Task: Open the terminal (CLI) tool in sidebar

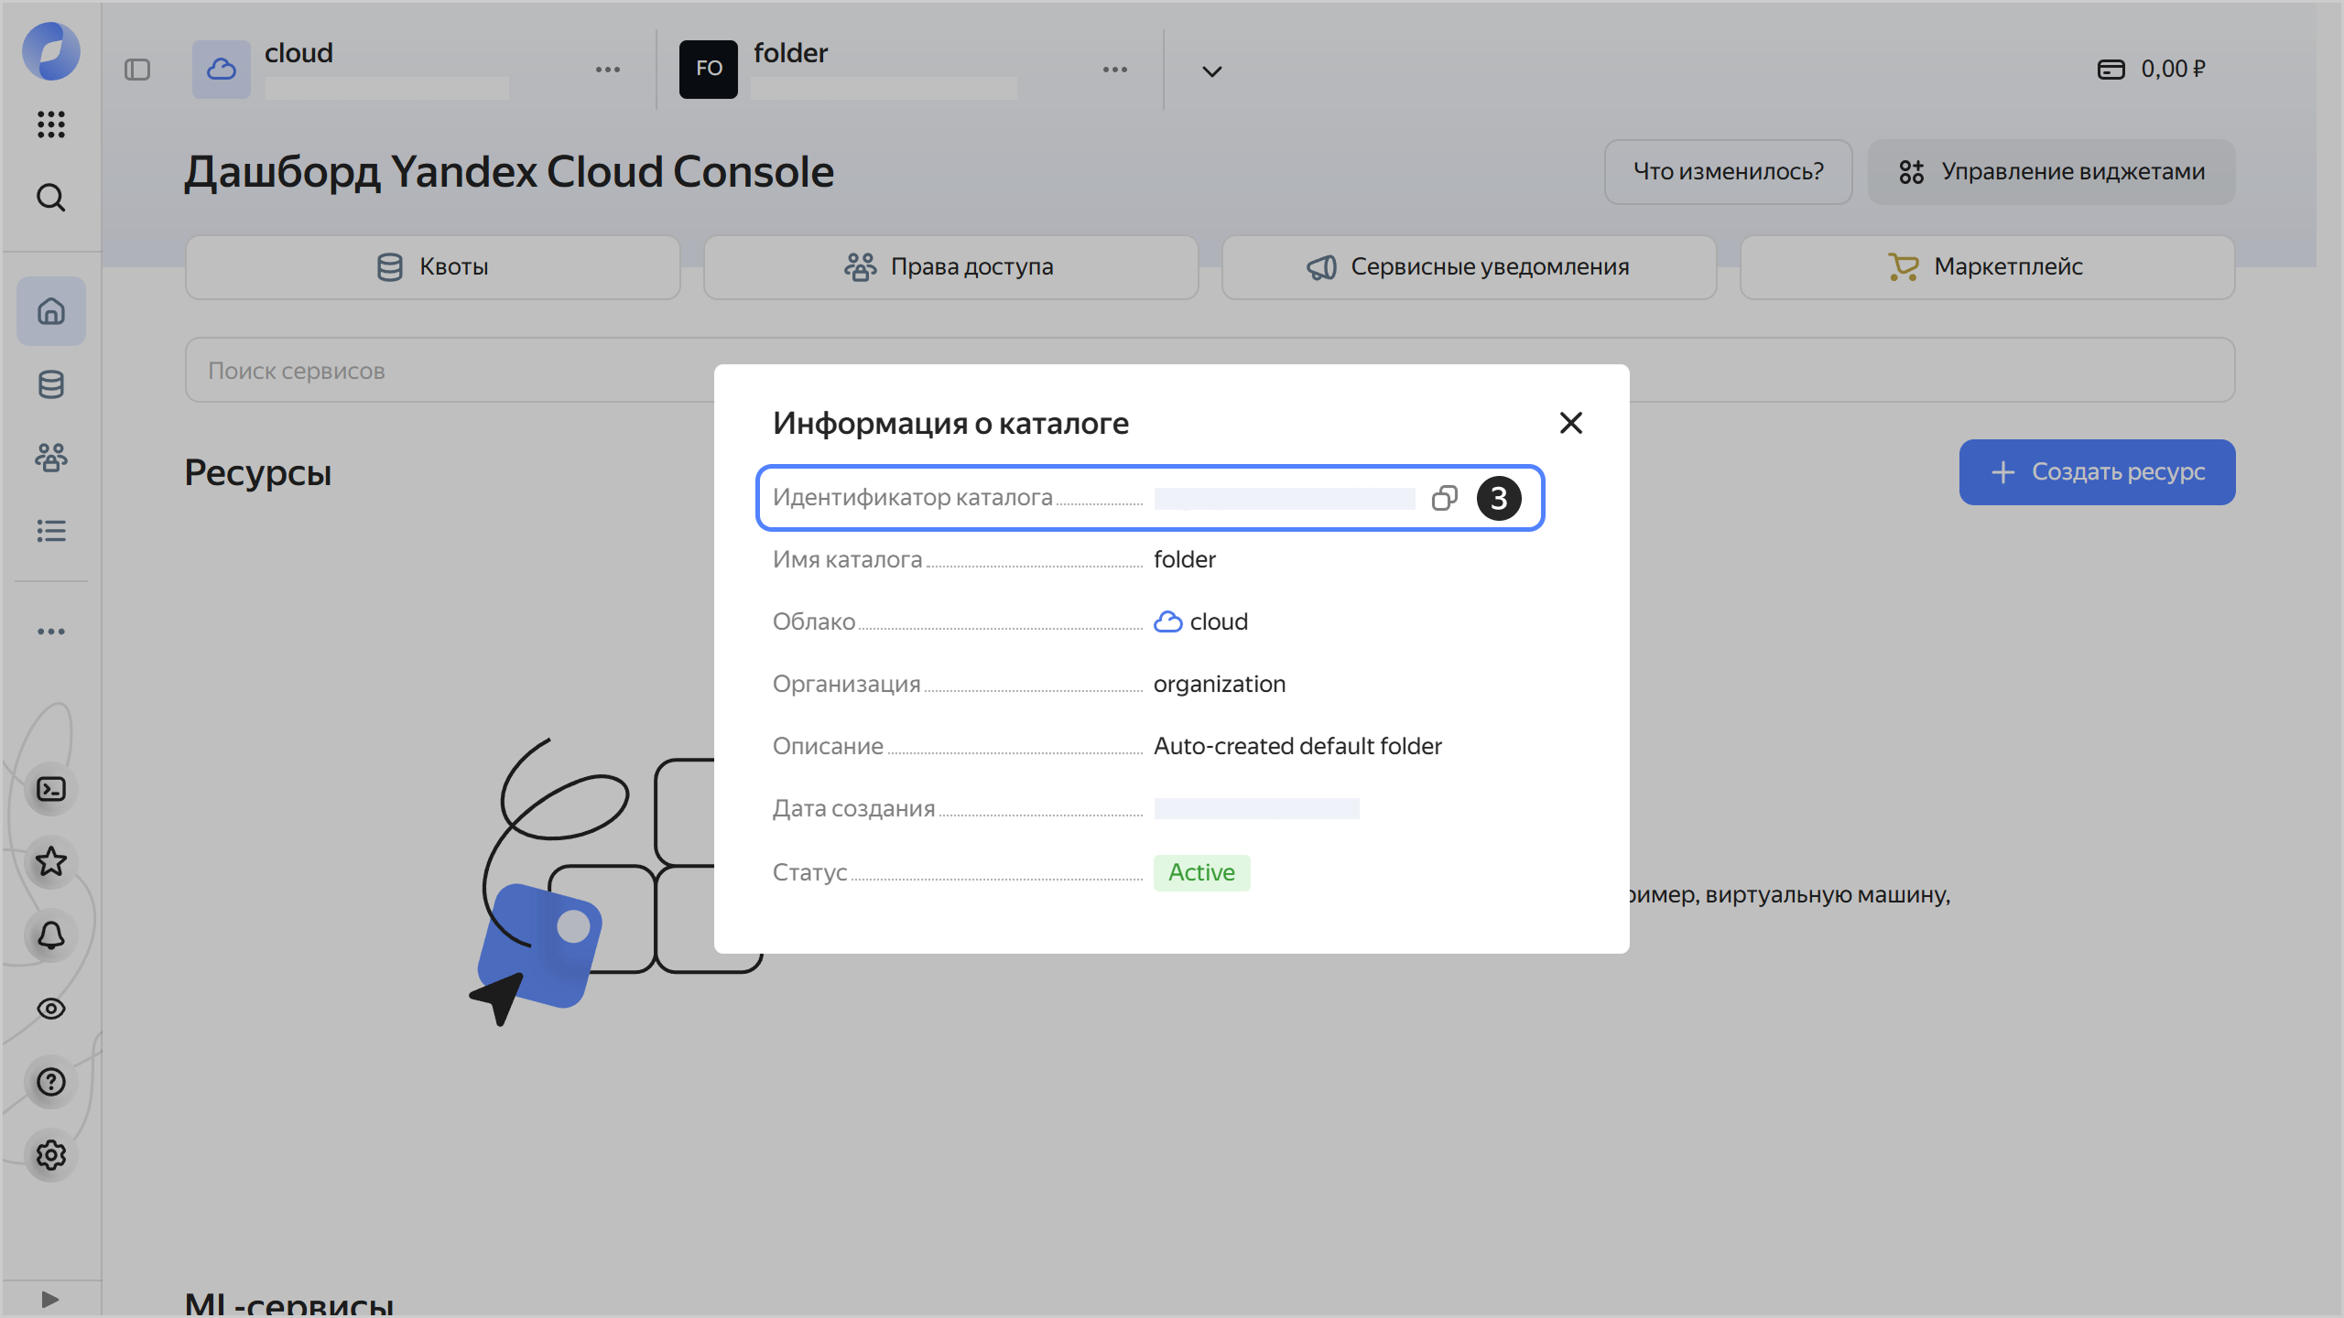Action: (x=51, y=789)
